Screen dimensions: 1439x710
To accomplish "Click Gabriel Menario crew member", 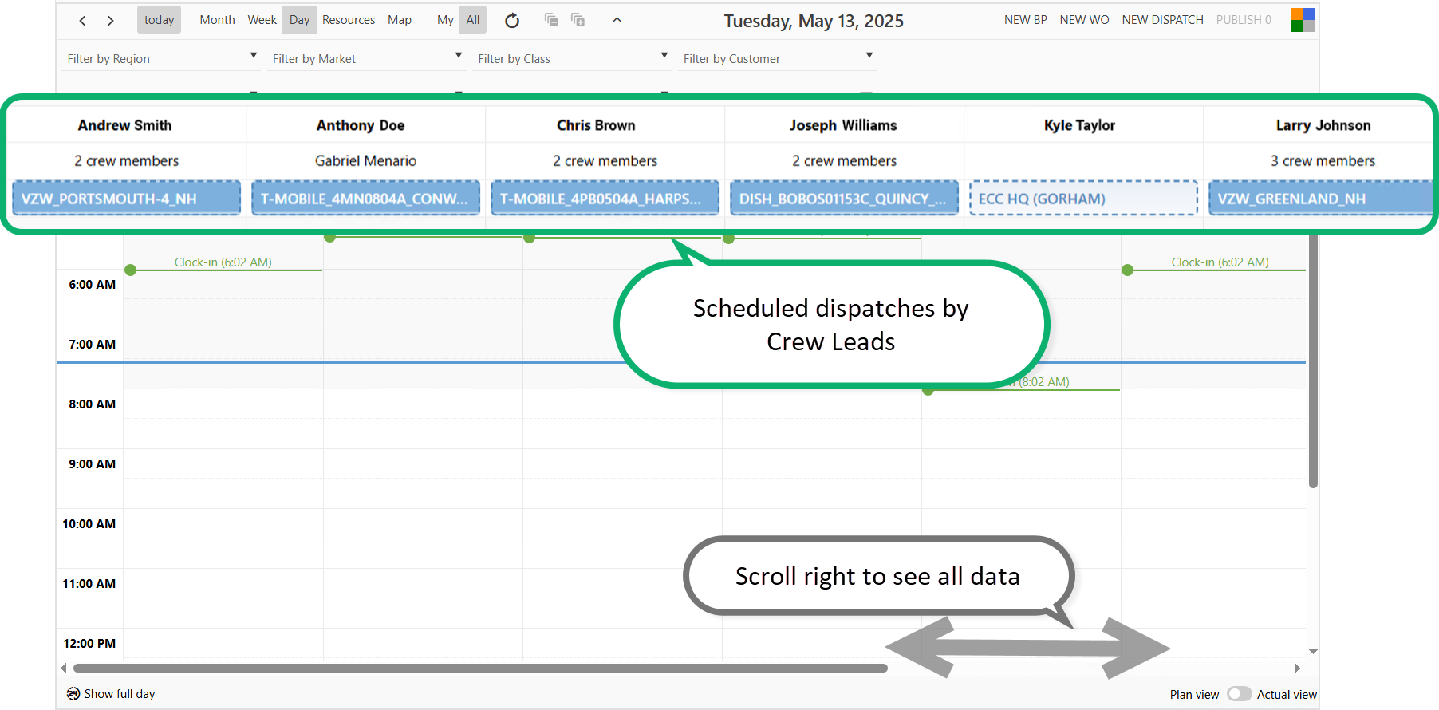I will coord(365,160).
